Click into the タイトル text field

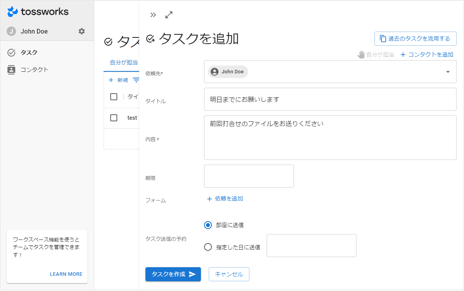(330, 99)
